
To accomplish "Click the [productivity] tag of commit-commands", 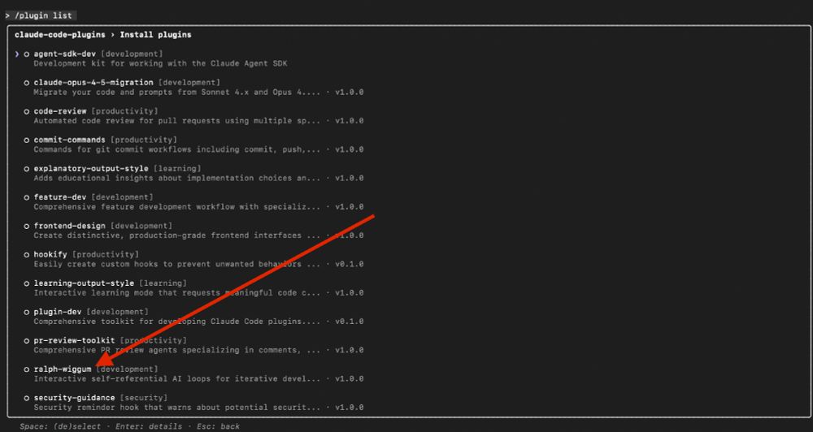I will [x=144, y=140].
